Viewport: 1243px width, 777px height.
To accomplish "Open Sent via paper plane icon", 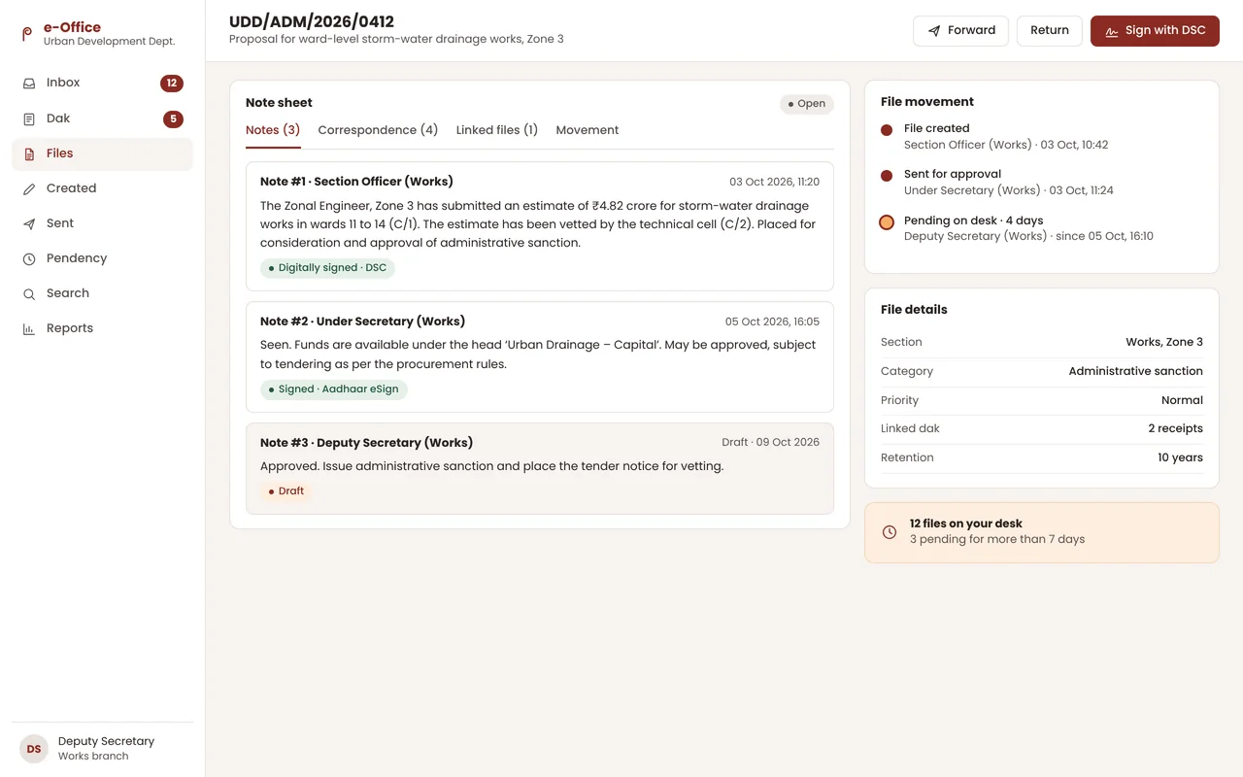I will click(29, 223).
